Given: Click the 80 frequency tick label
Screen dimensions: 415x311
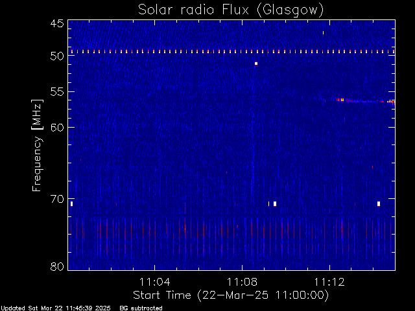Looking at the screenshot, I should coord(57,266).
